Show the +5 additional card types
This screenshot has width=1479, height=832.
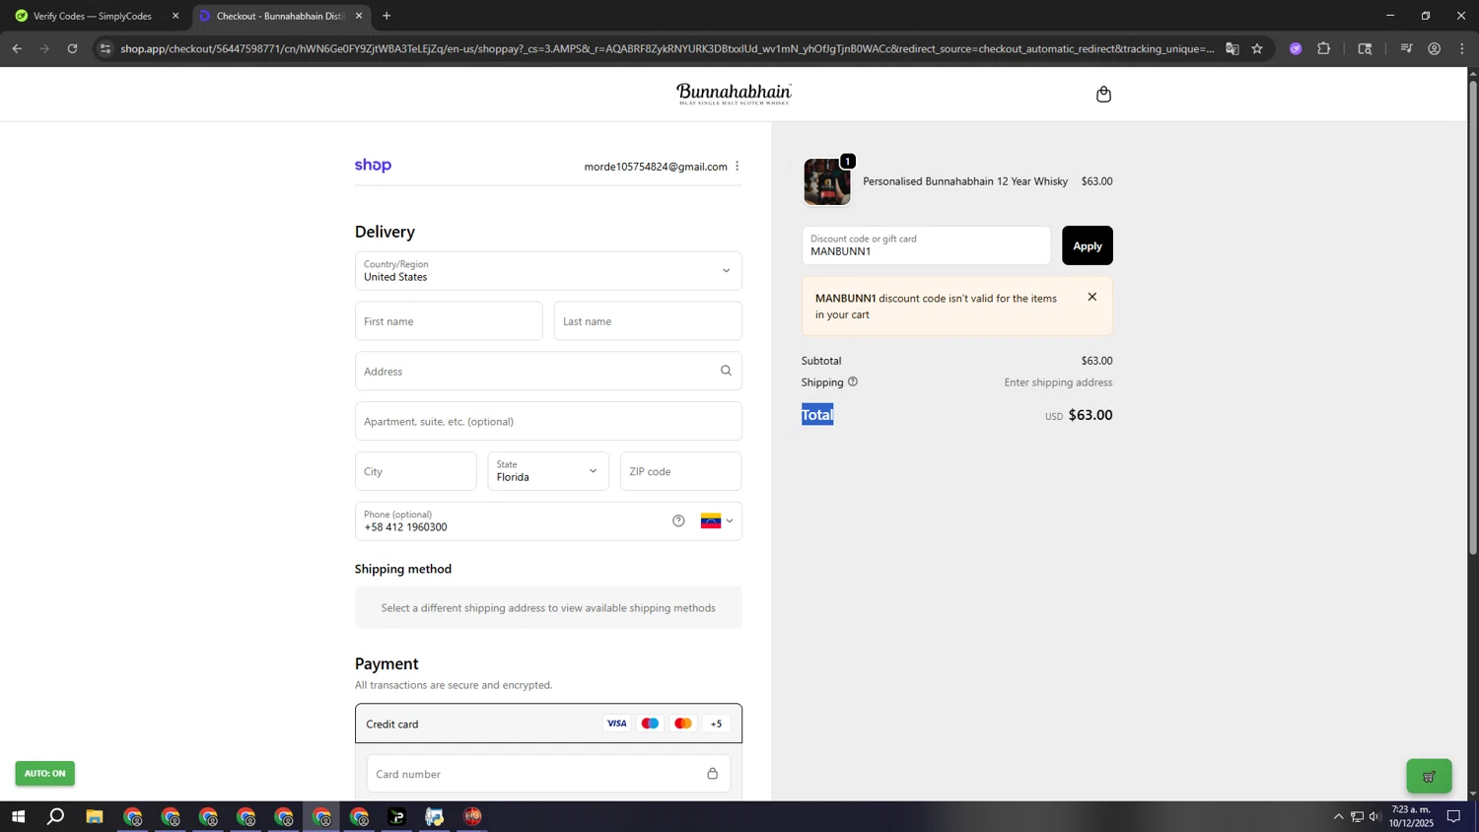point(717,724)
